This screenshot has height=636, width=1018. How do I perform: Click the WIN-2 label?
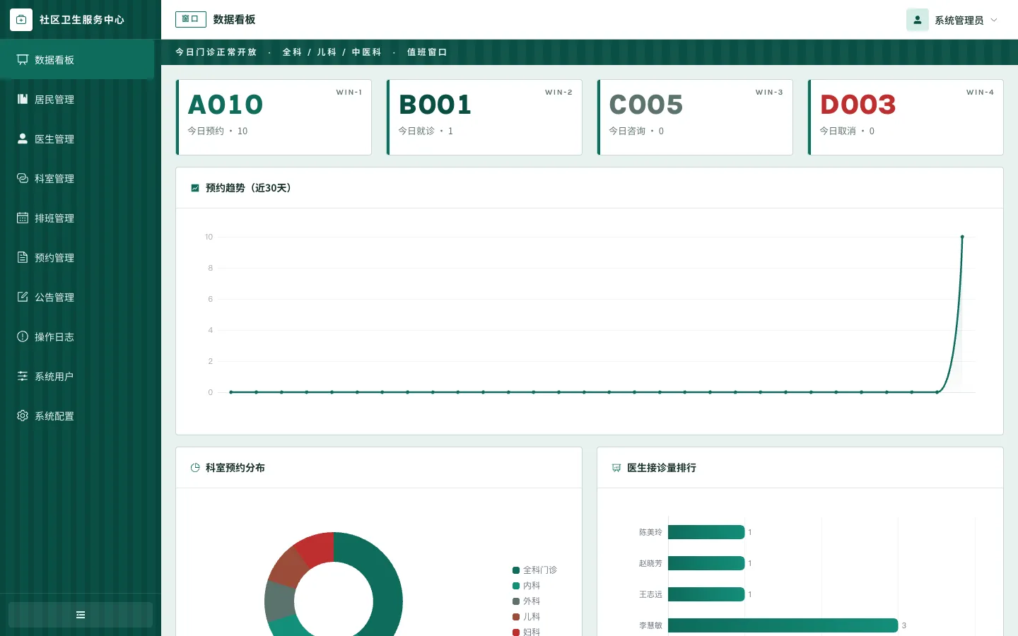559,93
